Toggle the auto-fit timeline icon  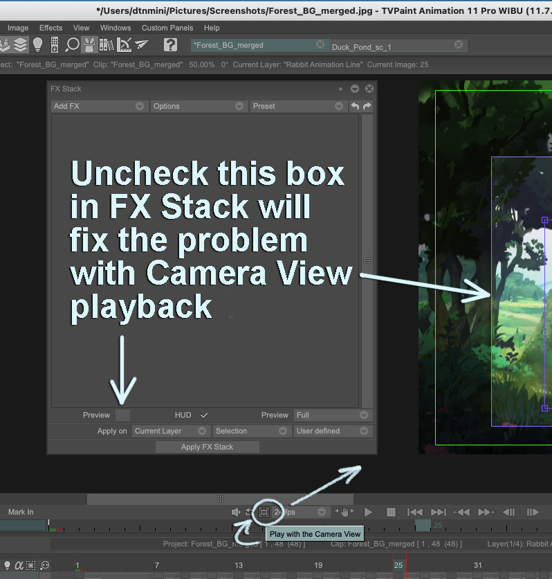point(45,565)
